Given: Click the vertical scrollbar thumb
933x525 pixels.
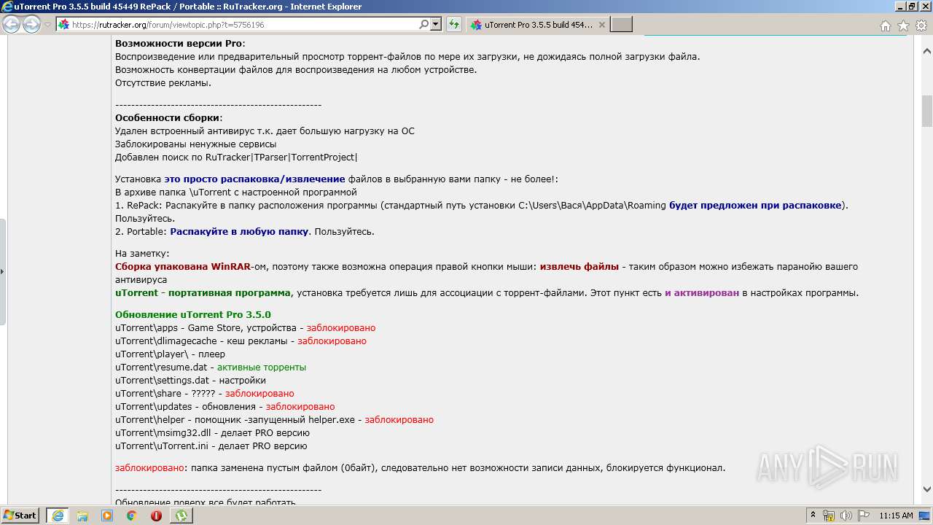Looking at the screenshot, I should tap(927, 110).
